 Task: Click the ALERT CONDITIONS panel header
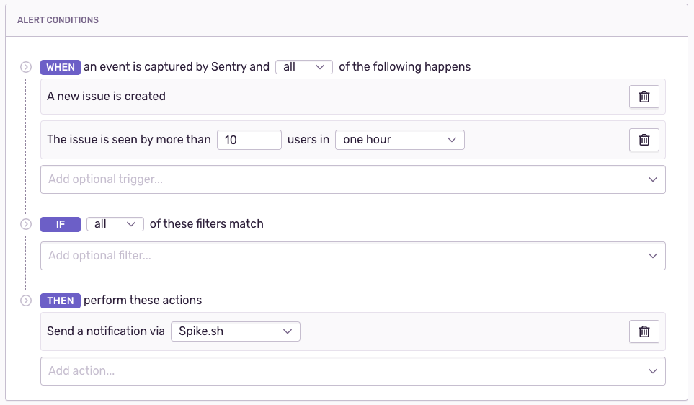(58, 20)
